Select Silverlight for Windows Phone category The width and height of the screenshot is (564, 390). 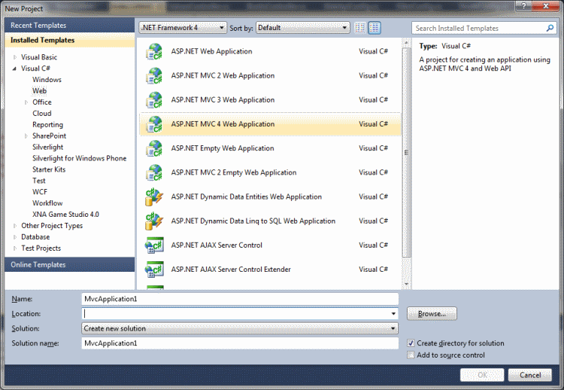point(79,158)
